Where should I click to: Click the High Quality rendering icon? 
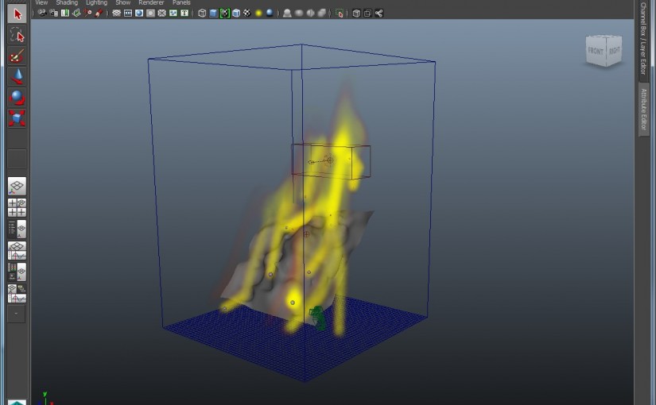point(287,13)
